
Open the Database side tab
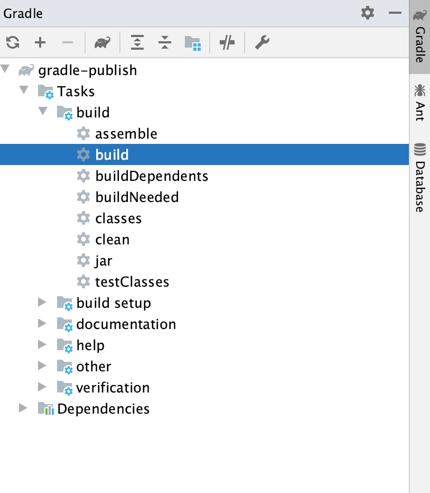420,178
